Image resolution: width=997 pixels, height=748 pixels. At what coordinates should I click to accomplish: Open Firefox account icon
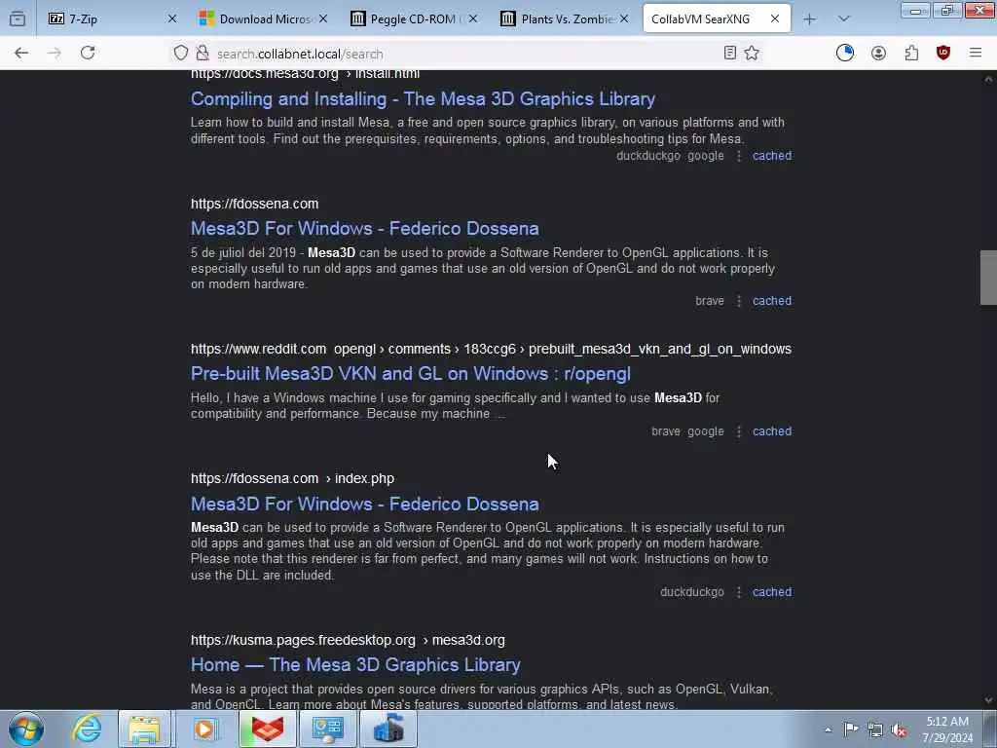[x=879, y=54]
